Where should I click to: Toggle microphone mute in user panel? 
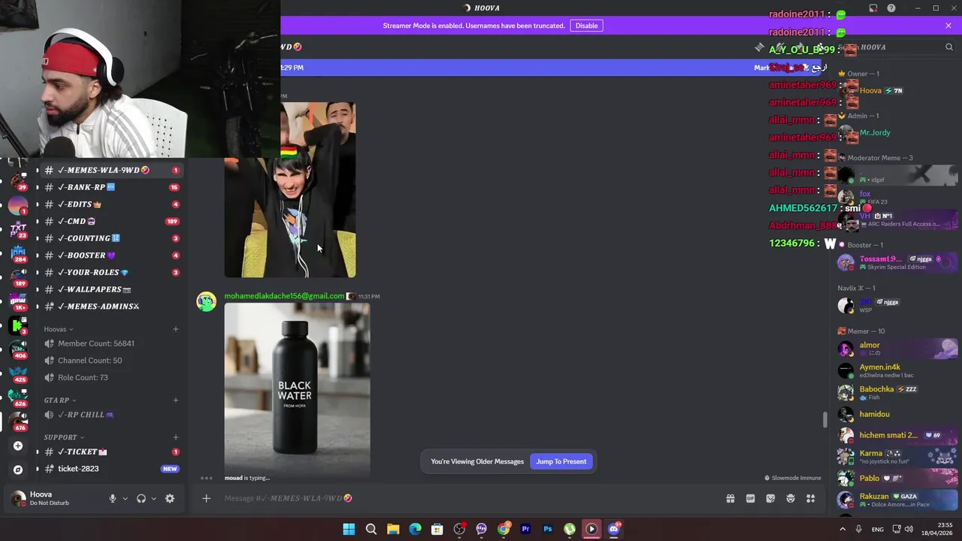[x=113, y=498]
